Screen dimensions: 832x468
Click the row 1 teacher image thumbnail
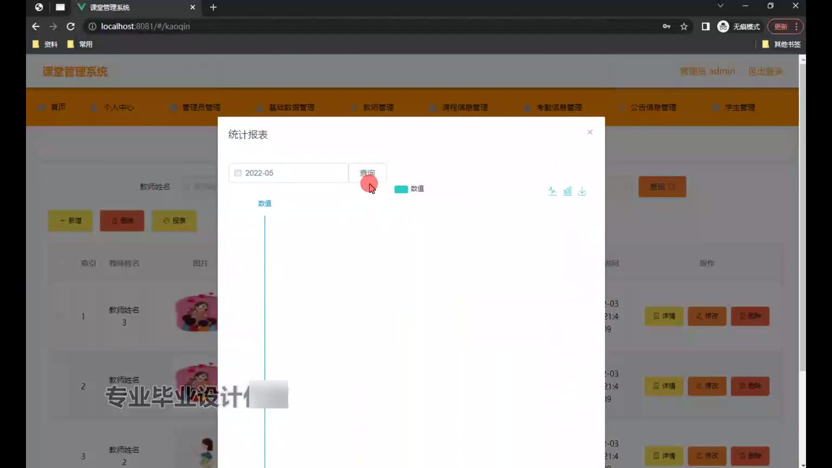click(196, 312)
